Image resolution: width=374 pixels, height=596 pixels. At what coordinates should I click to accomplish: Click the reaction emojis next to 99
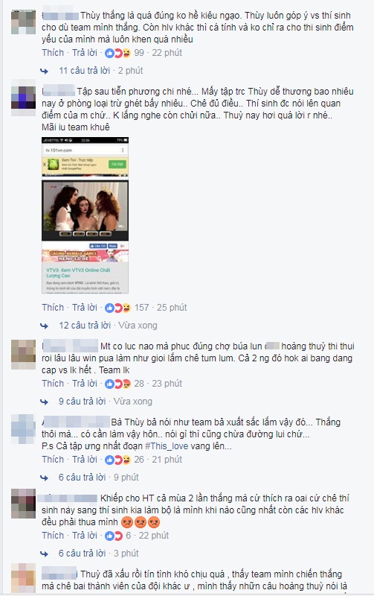coord(118,53)
